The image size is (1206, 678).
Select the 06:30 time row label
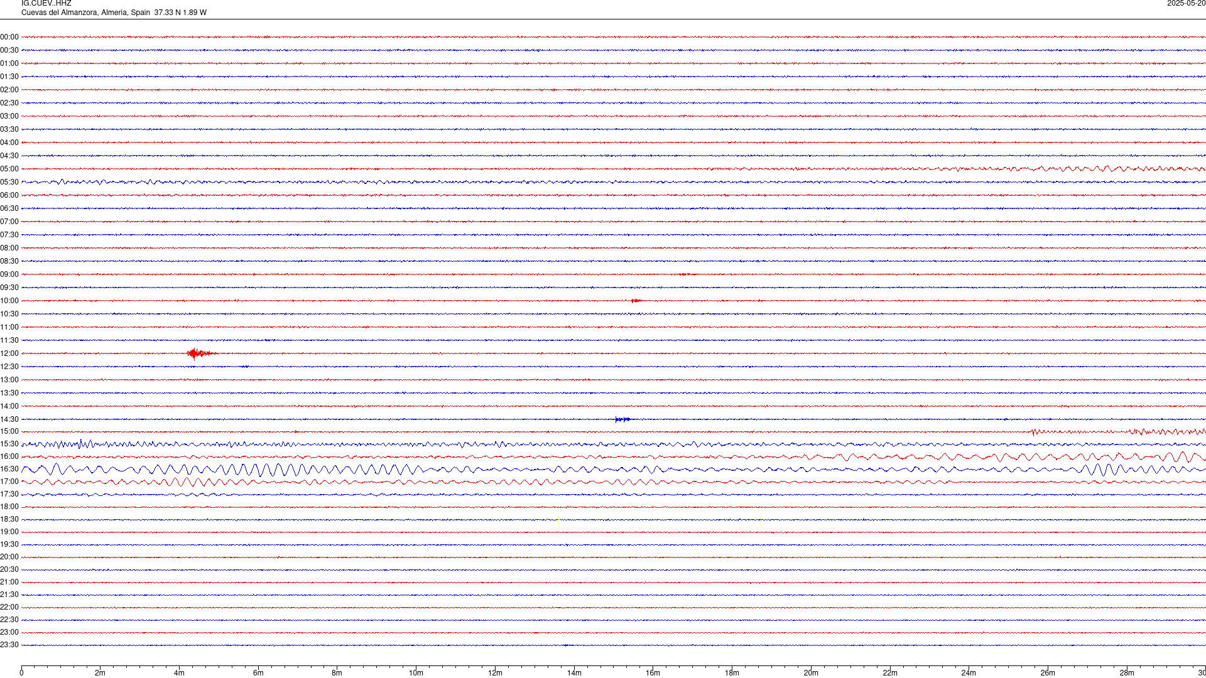(9, 208)
